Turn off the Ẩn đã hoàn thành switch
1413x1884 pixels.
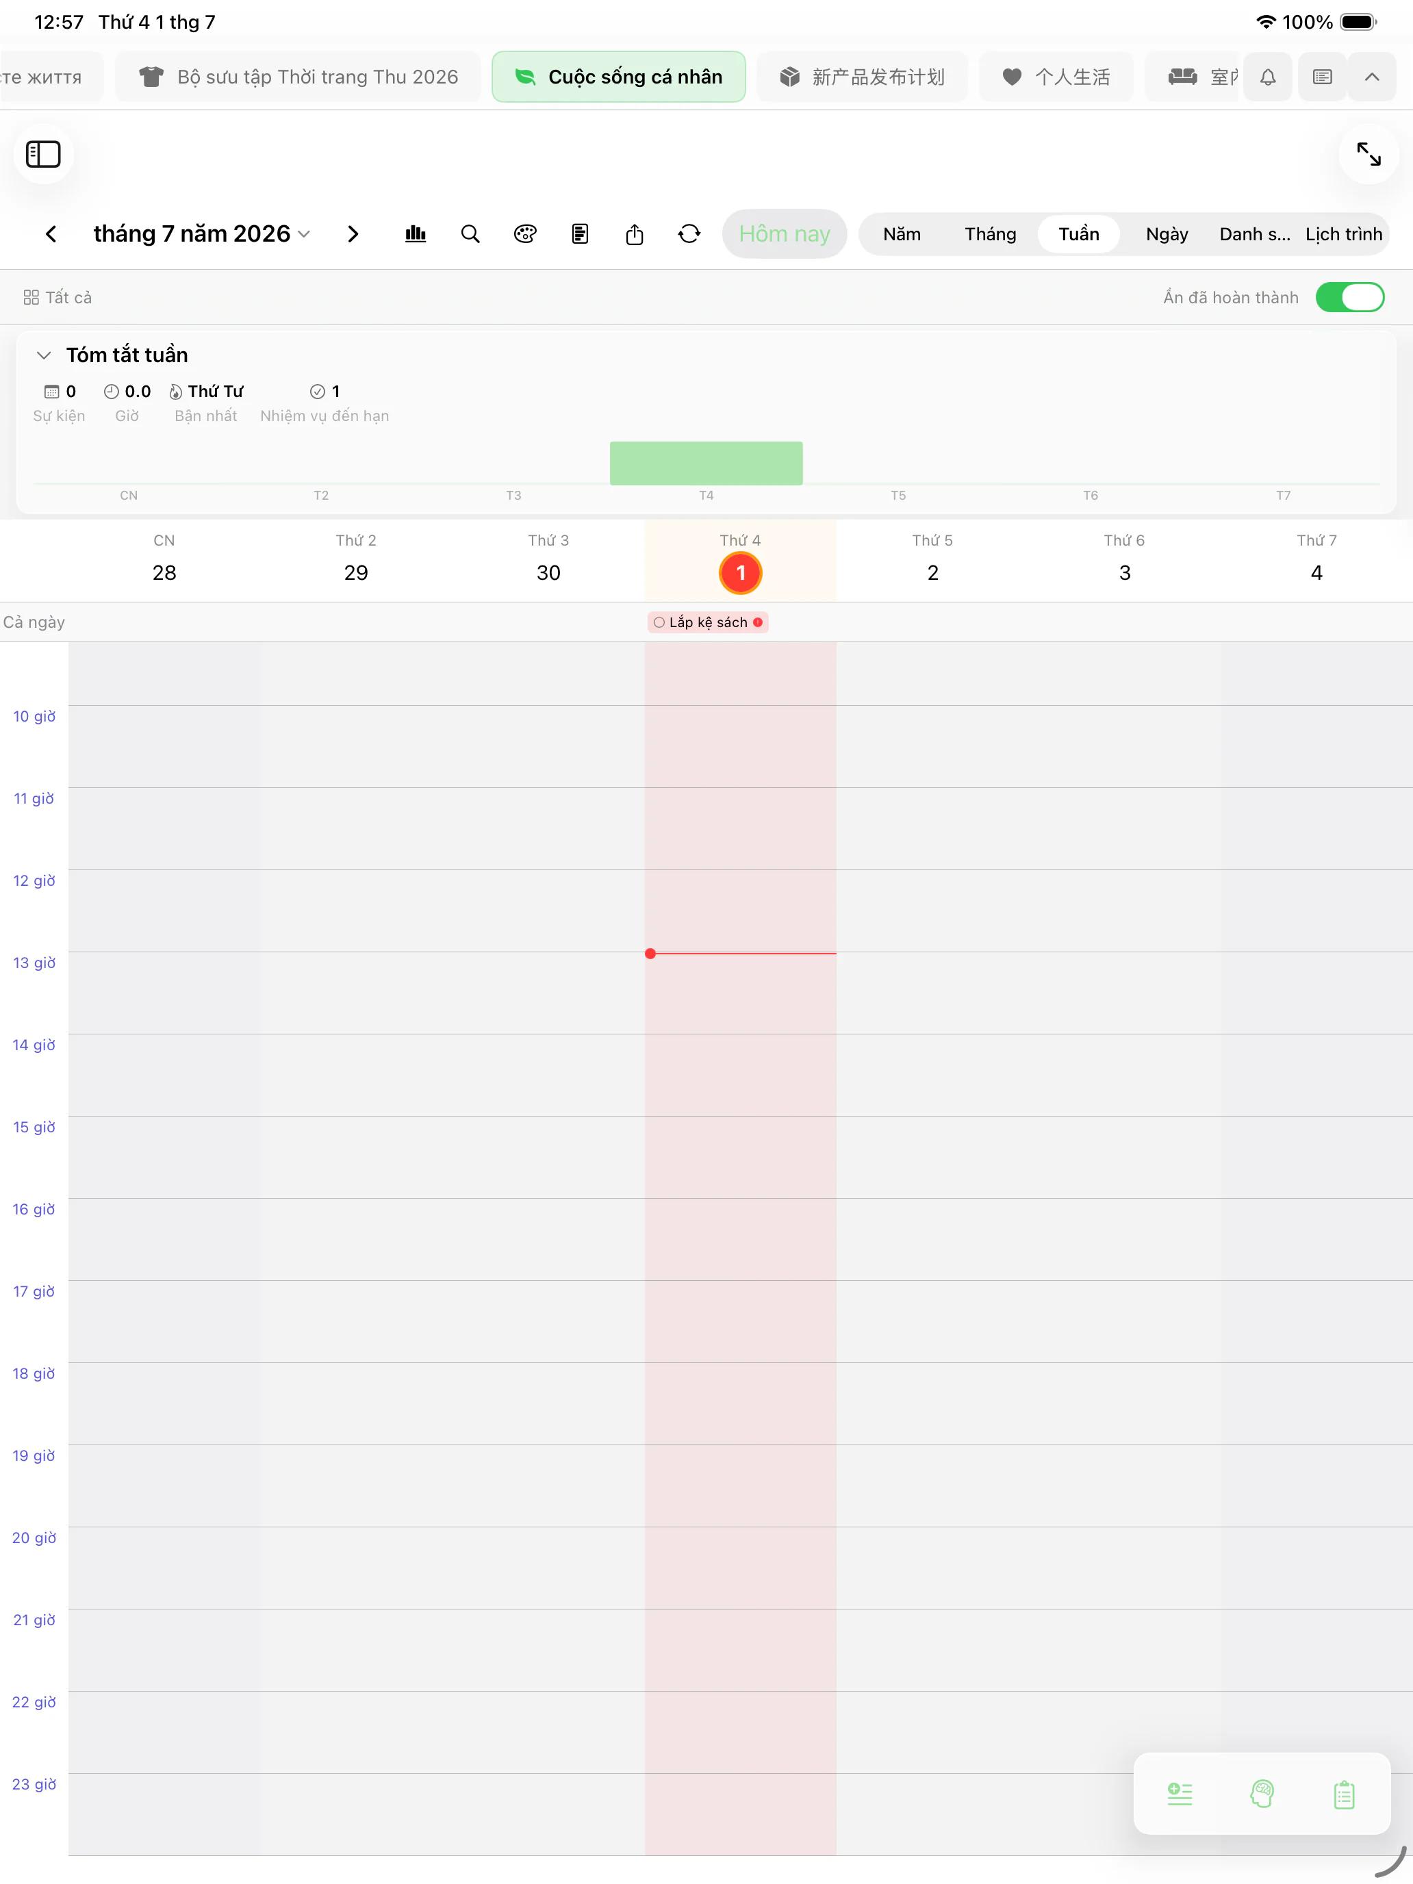tap(1350, 297)
